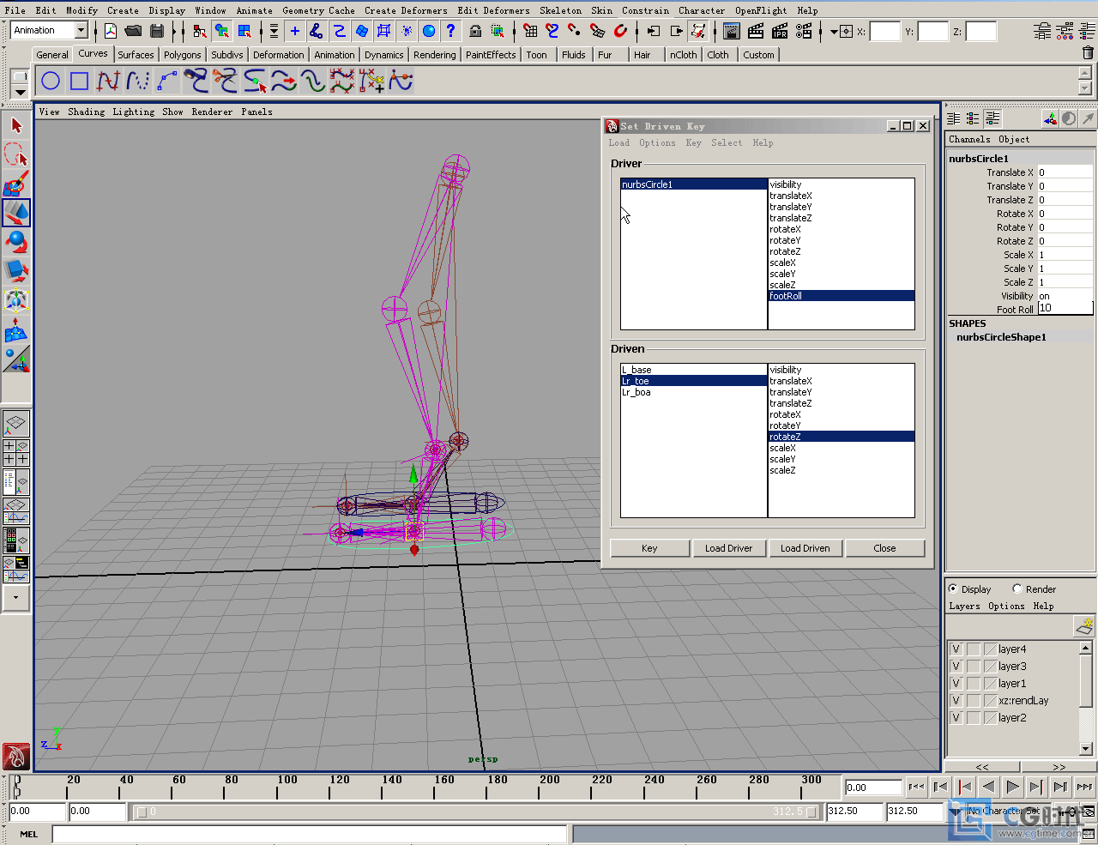Viewport: 1098px width, 845px height.
Task: Choose the Rotate tool in toolbox
Action: 16,241
